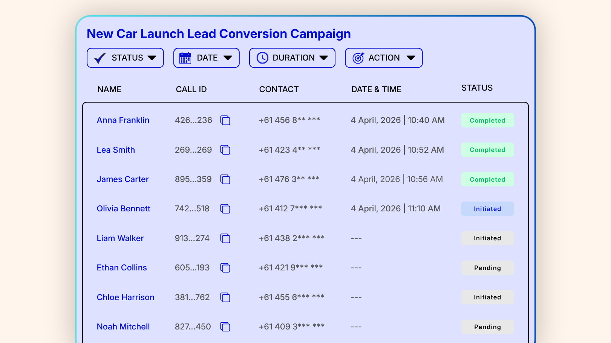Click copy icon next to 381...762
611x343 pixels.
click(x=225, y=297)
